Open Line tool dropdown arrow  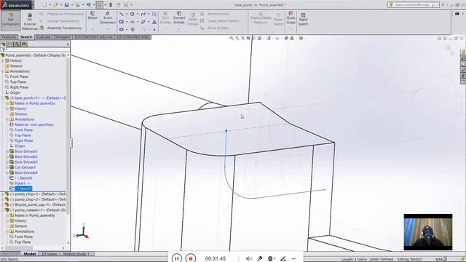click(126, 14)
